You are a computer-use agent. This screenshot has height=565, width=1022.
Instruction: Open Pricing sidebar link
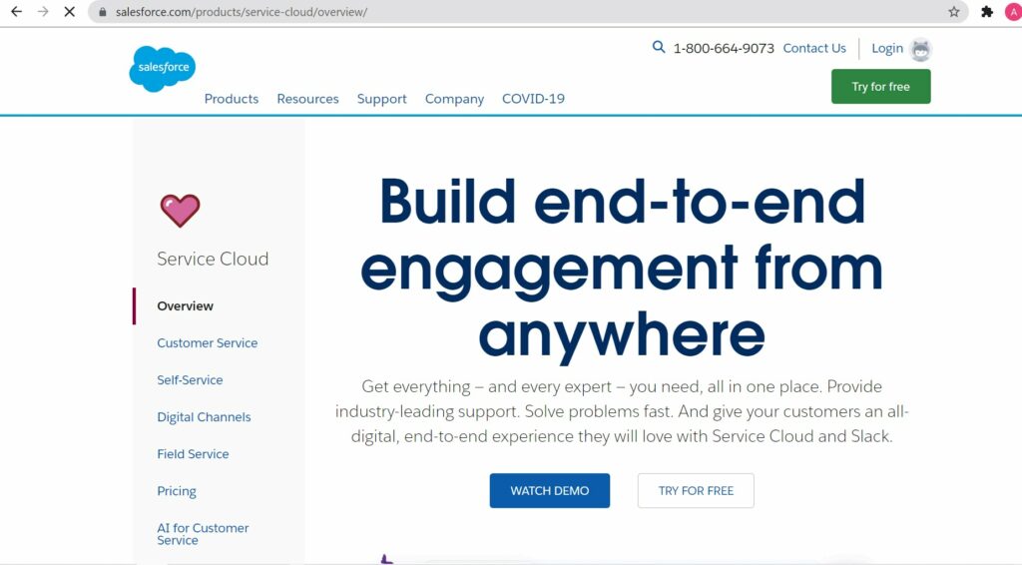point(177,491)
